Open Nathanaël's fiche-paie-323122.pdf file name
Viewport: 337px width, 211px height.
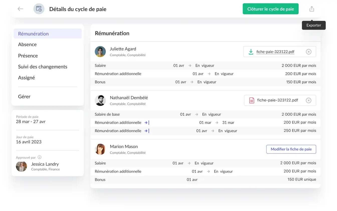[x=278, y=100]
